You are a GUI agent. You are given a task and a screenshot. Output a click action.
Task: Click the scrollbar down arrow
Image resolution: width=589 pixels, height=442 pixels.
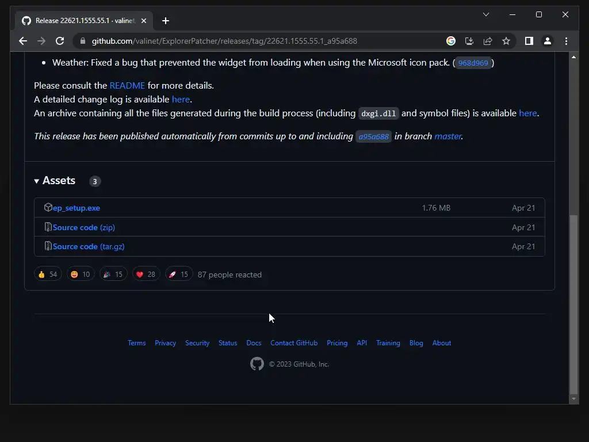point(573,399)
